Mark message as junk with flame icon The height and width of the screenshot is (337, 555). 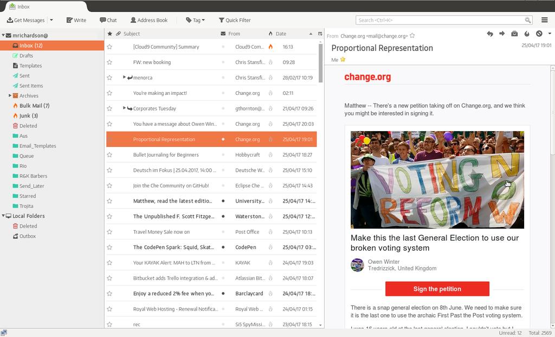[527, 34]
